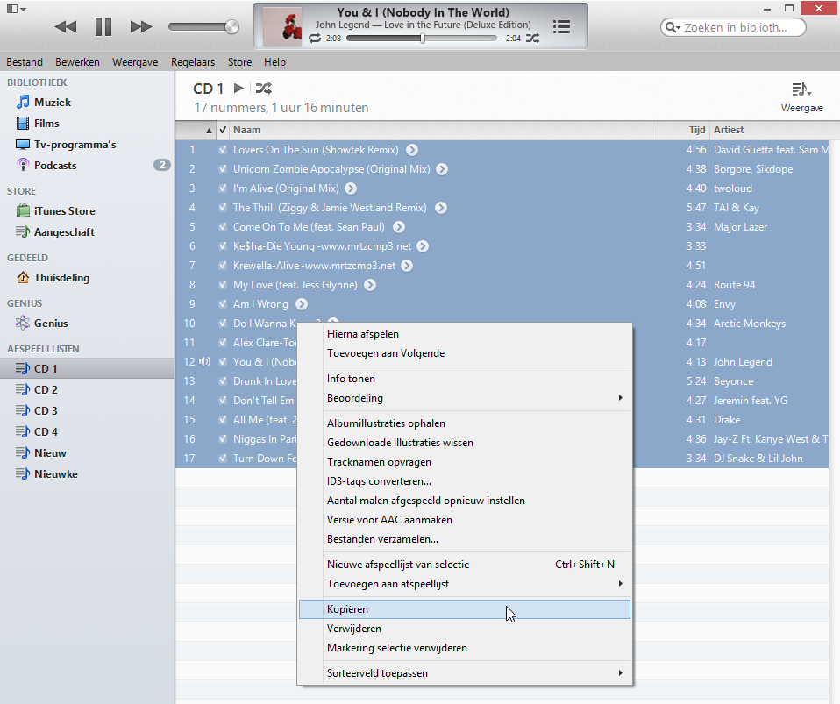Choose Hierna afspelen from context menu

click(x=465, y=334)
